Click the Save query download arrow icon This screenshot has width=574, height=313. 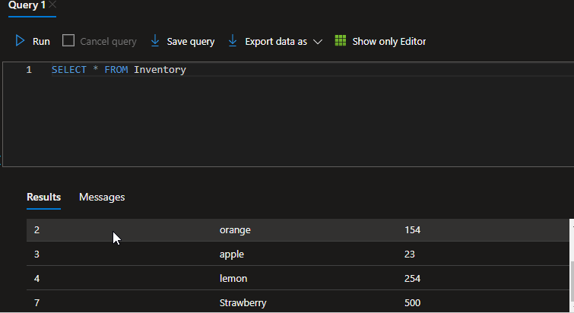(x=155, y=40)
